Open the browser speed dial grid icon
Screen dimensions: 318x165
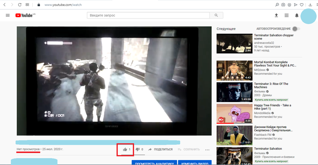tap(27, 5)
